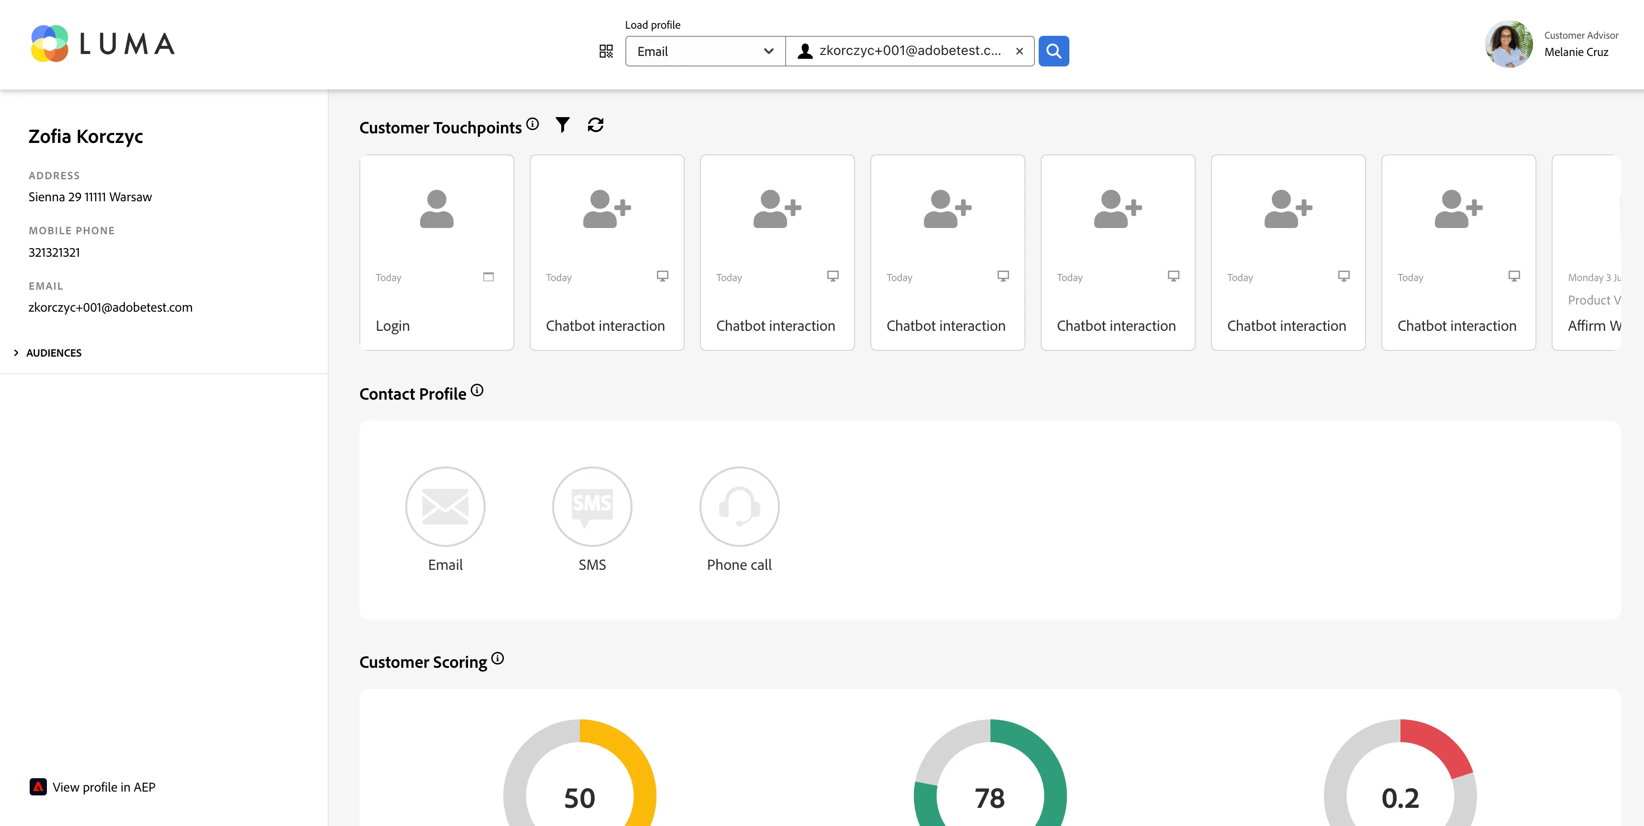This screenshot has height=826, width=1644.
Task: Open the Customer Touchpoints info icon
Action: [x=532, y=124]
